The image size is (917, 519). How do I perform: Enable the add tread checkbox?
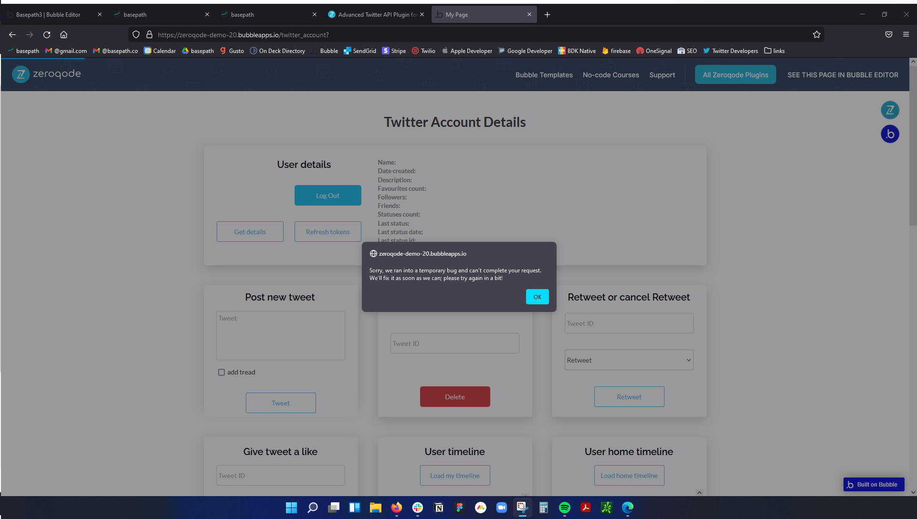point(221,373)
